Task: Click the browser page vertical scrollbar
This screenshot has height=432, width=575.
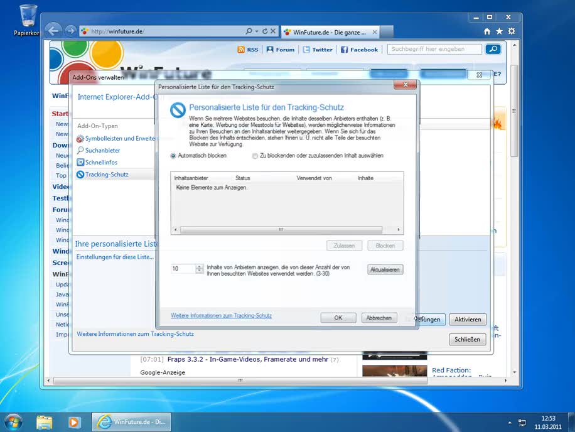Action: 514,111
